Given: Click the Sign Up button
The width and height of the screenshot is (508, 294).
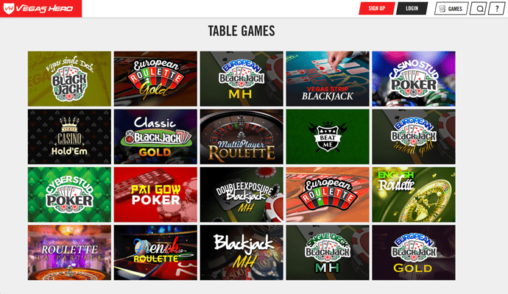Looking at the screenshot, I should [377, 8].
